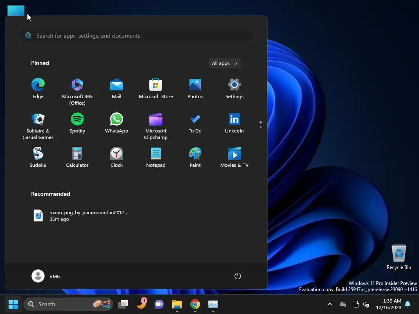
Task: Open network status tray icon
Action: 356,304
